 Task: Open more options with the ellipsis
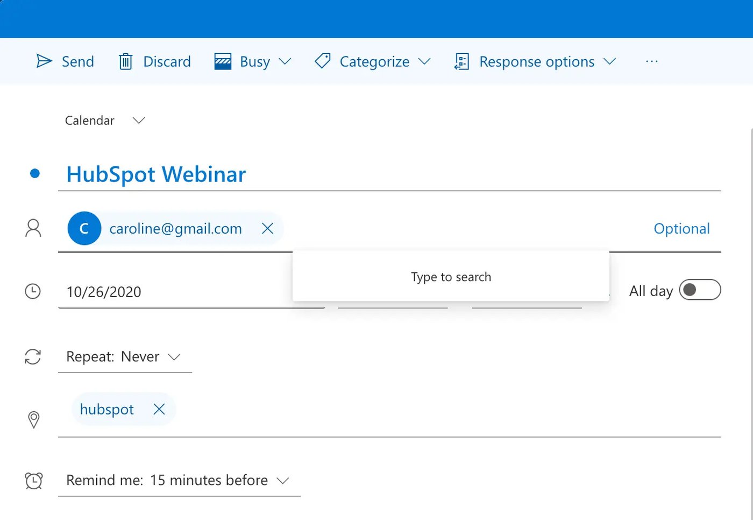(x=651, y=61)
